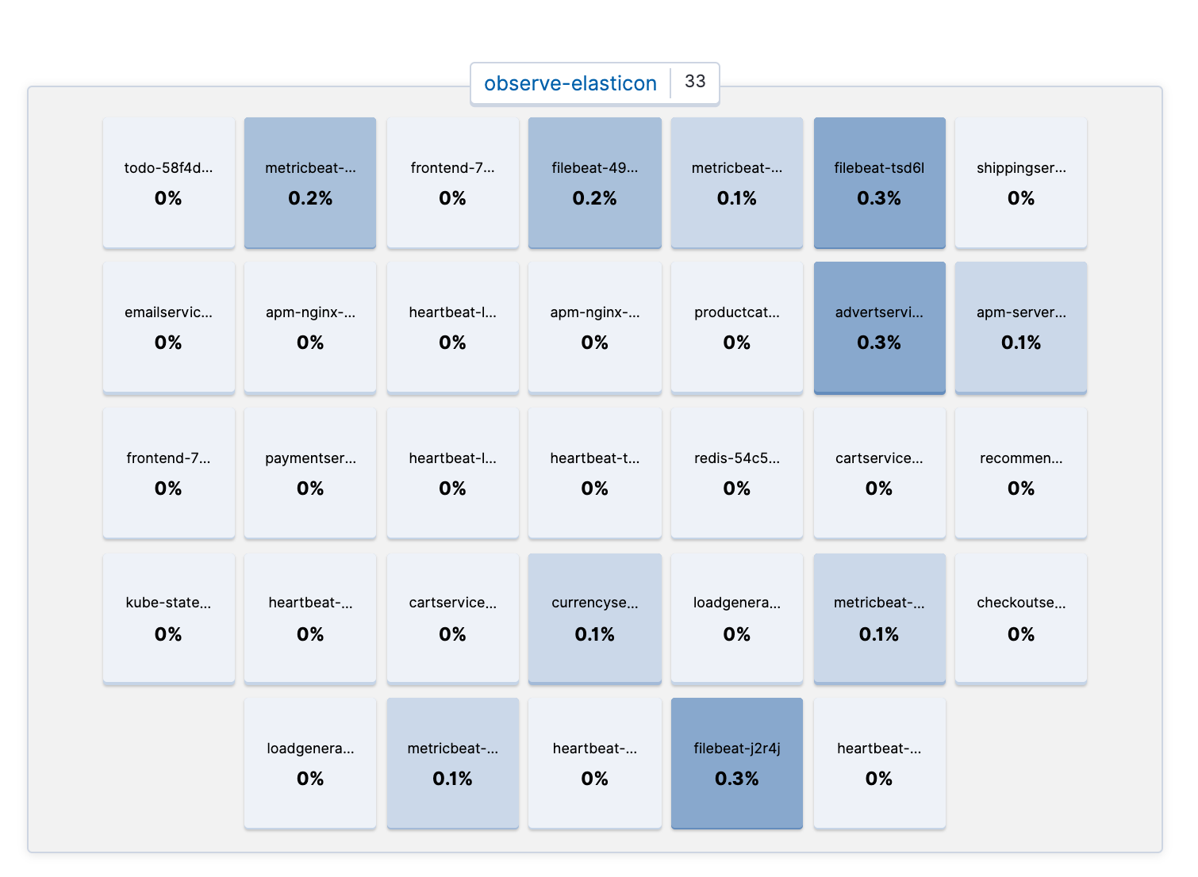
Task: Select the frontend-7 tile in the top row
Action: pyautogui.click(x=452, y=182)
